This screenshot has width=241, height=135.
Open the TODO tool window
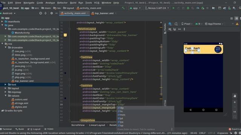[49, 129]
